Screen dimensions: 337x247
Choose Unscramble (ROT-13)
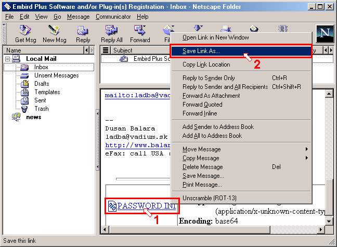(242, 198)
